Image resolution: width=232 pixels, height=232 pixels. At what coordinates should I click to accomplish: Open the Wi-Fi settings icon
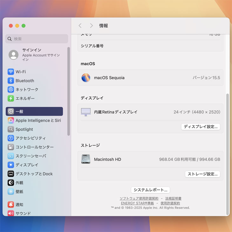(x=11, y=72)
